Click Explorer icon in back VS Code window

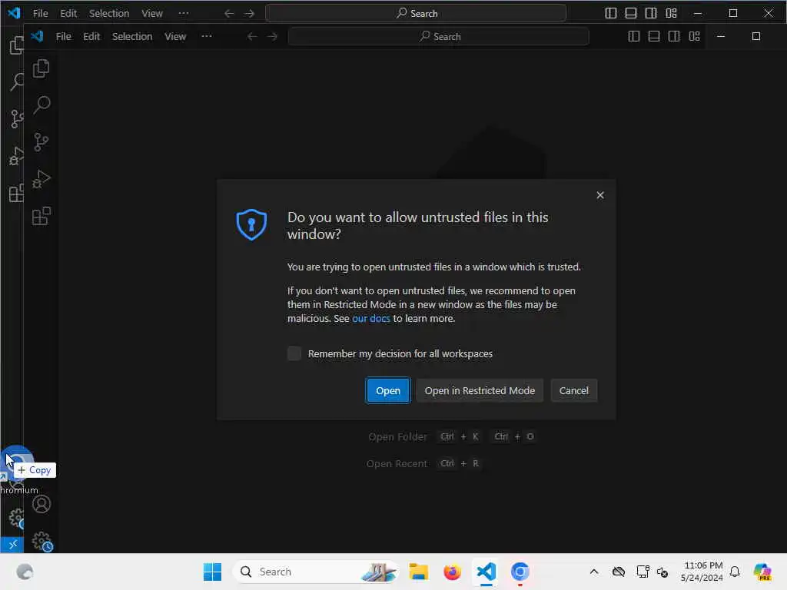[15, 45]
